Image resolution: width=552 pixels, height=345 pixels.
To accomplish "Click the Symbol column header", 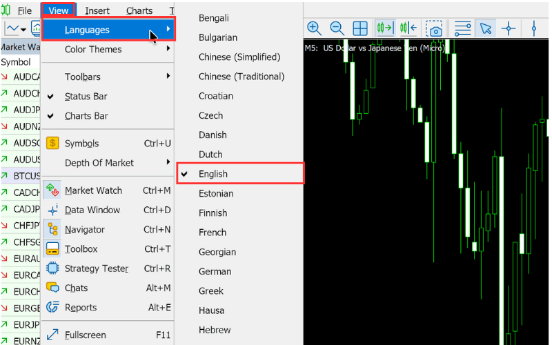I will point(16,62).
